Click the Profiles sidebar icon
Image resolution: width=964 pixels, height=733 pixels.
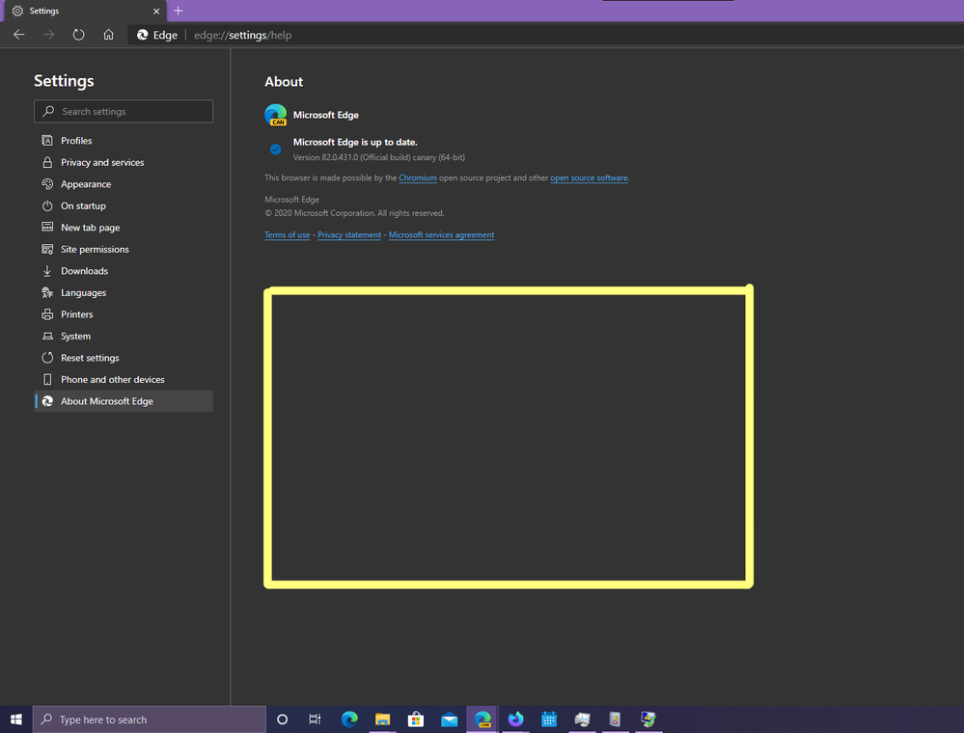(47, 141)
